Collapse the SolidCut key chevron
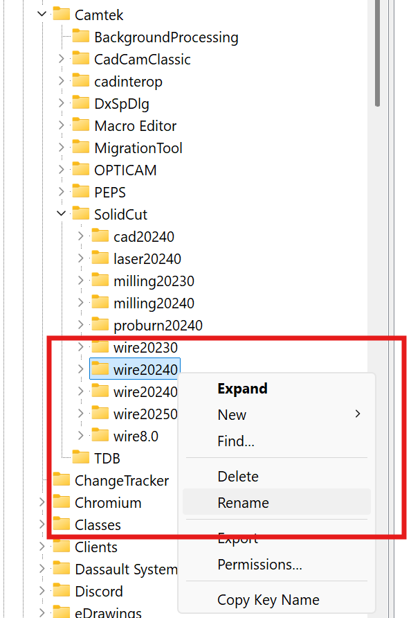This screenshot has width=420, height=618. 61,213
